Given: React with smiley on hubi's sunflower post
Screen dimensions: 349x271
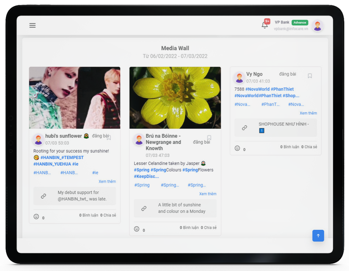Looking at the screenshot, I should (36, 216).
